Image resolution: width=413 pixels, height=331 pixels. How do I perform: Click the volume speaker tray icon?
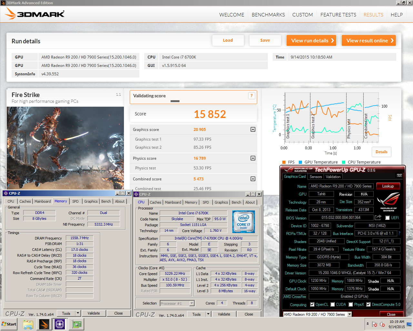[382, 324]
